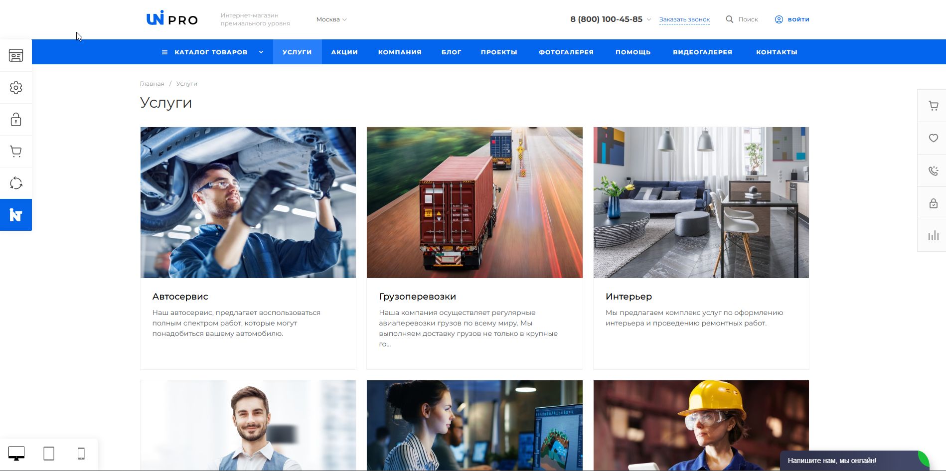The image size is (946, 471).
Task: Switch to tablet view mode
Action: point(49,454)
